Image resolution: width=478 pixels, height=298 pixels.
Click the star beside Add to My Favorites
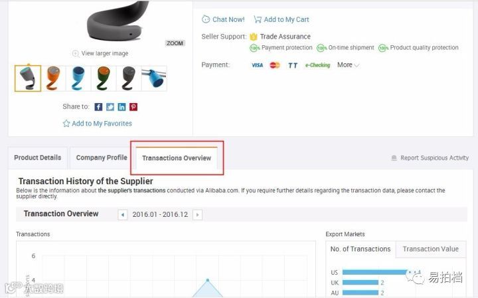(66, 123)
